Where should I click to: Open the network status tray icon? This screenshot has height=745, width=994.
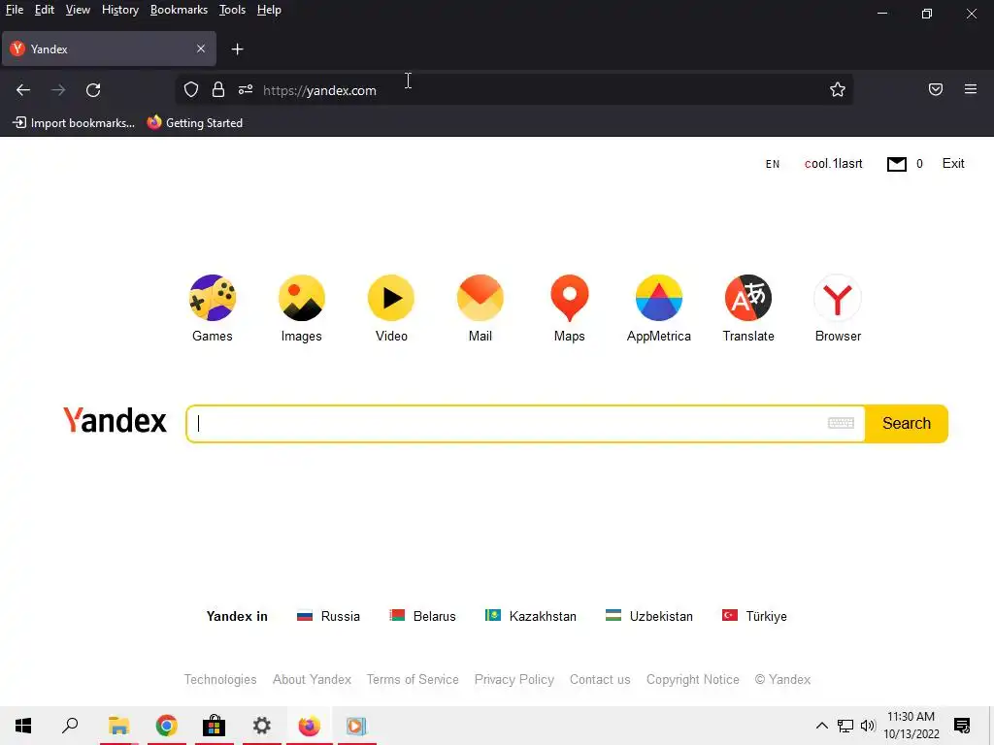[845, 726]
